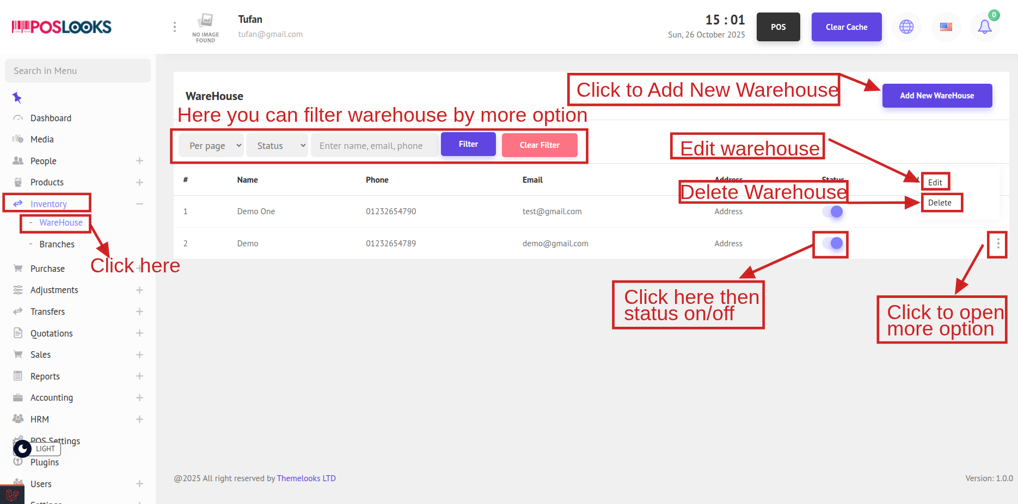Open the globe language icon
This screenshot has height=504, width=1018.
click(906, 27)
